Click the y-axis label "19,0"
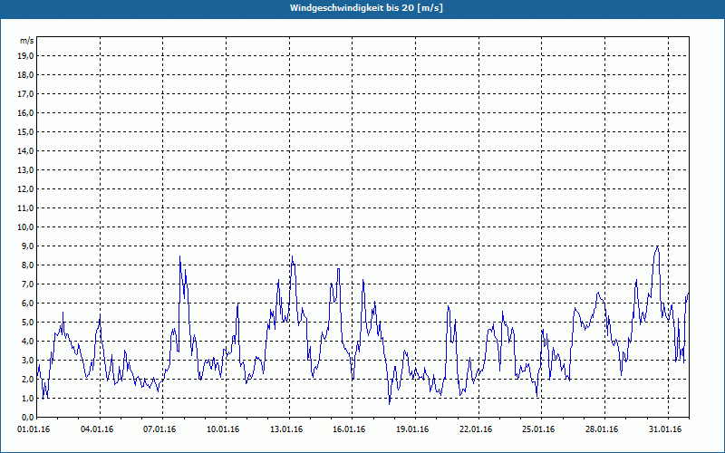725x453 pixels. pos(25,56)
